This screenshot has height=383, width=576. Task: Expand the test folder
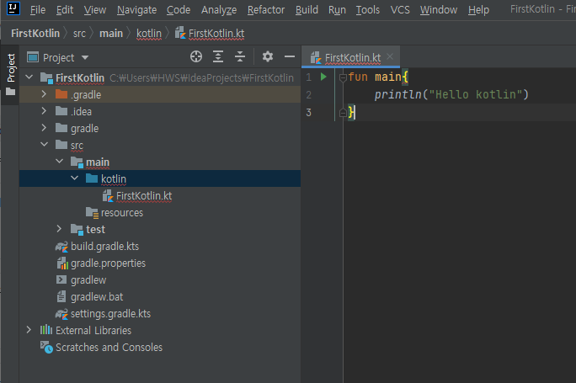tap(59, 229)
